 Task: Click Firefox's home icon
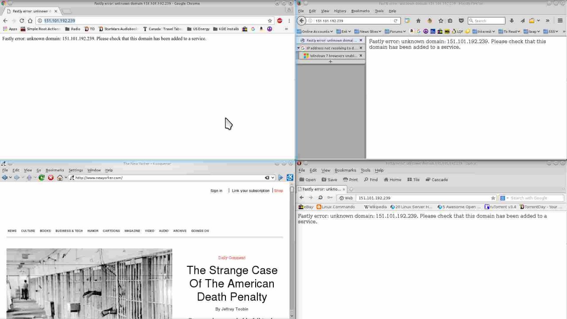(418, 21)
